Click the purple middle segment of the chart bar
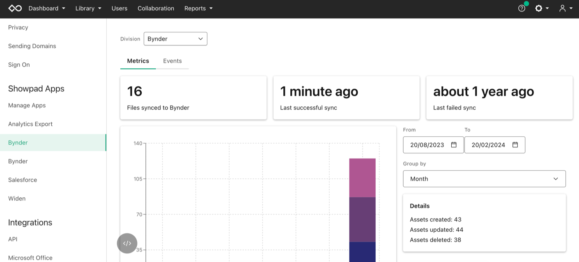579x262 pixels. click(363, 219)
